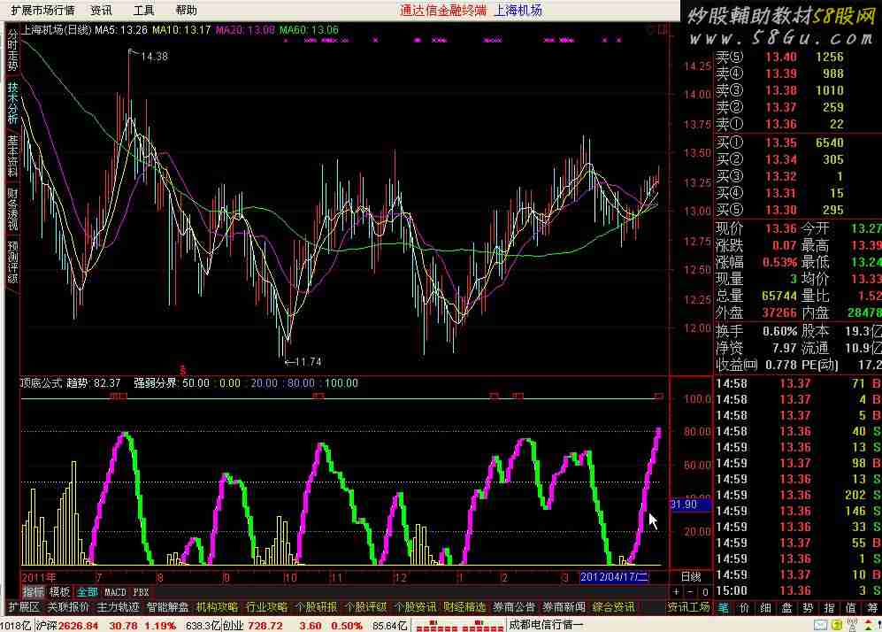This screenshot has height=632, width=882.
Task: Open the 机构攻略 tab
Action: point(217,607)
